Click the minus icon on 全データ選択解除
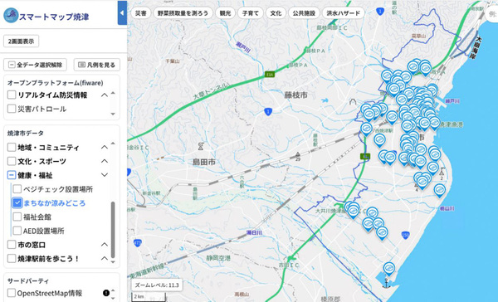 pyautogui.click(x=12, y=65)
